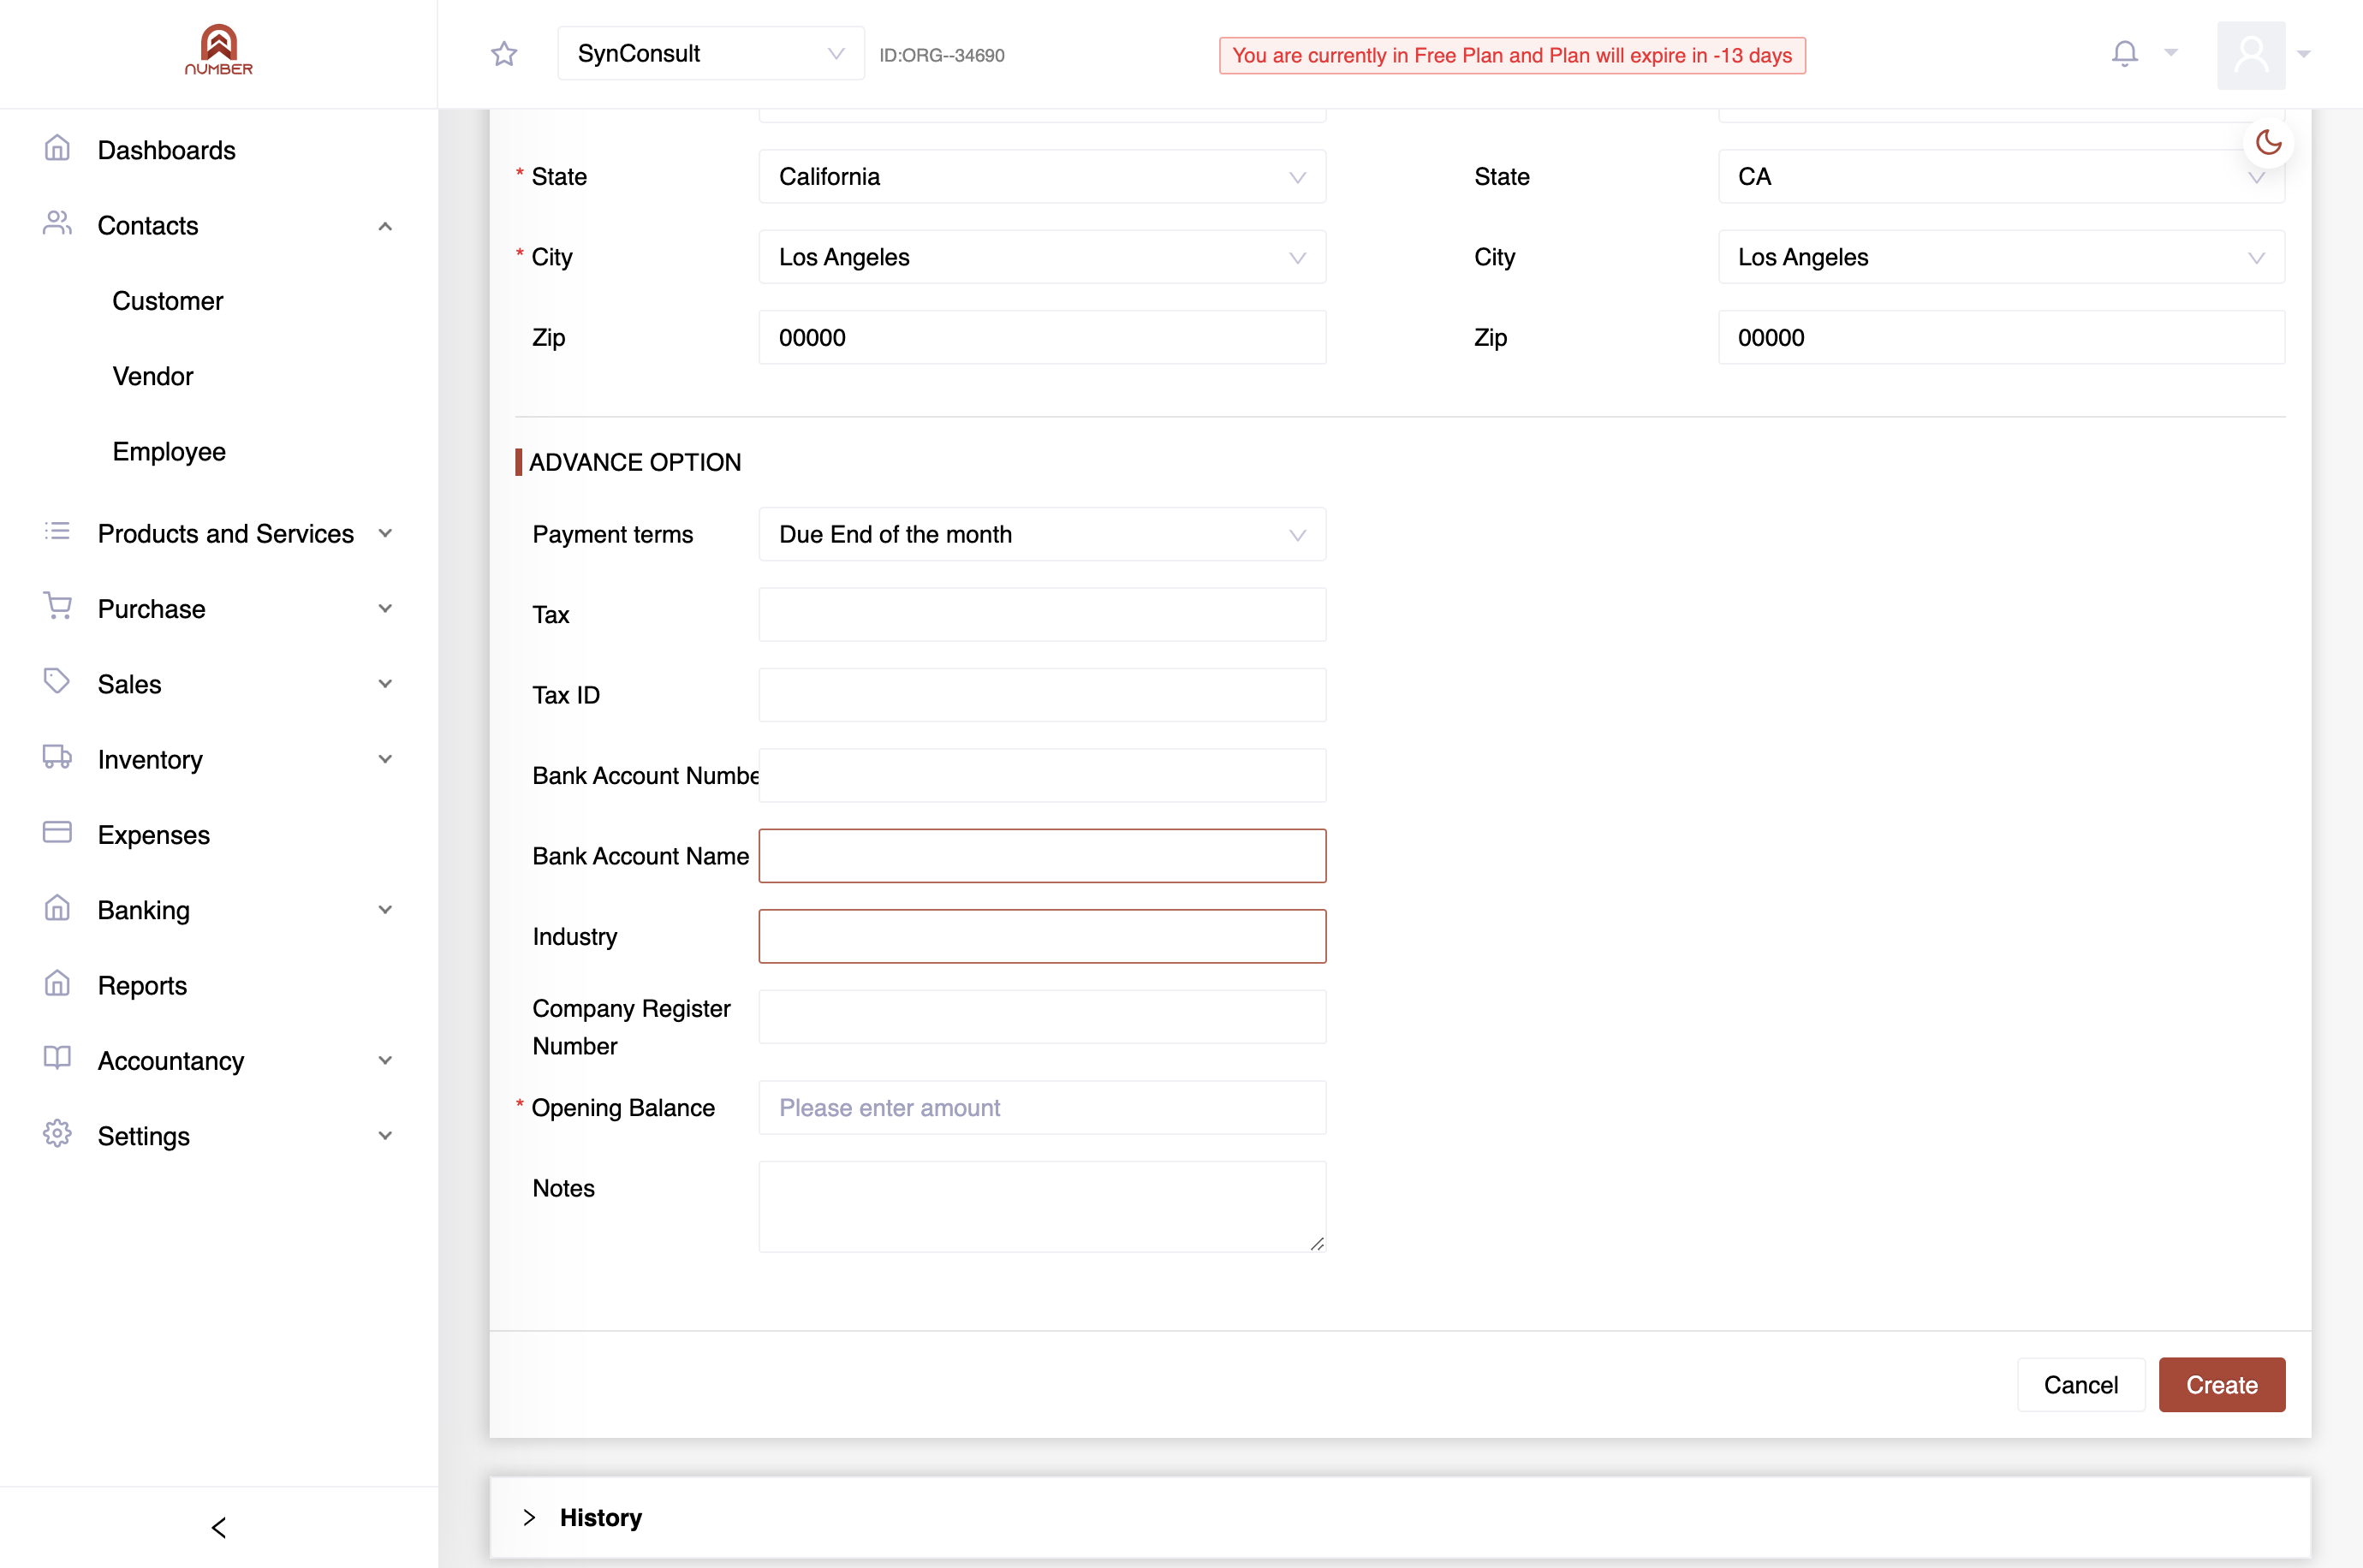Select Customer under Contacts
This screenshot has height=1568, width=2363.
tap(167, 300)
